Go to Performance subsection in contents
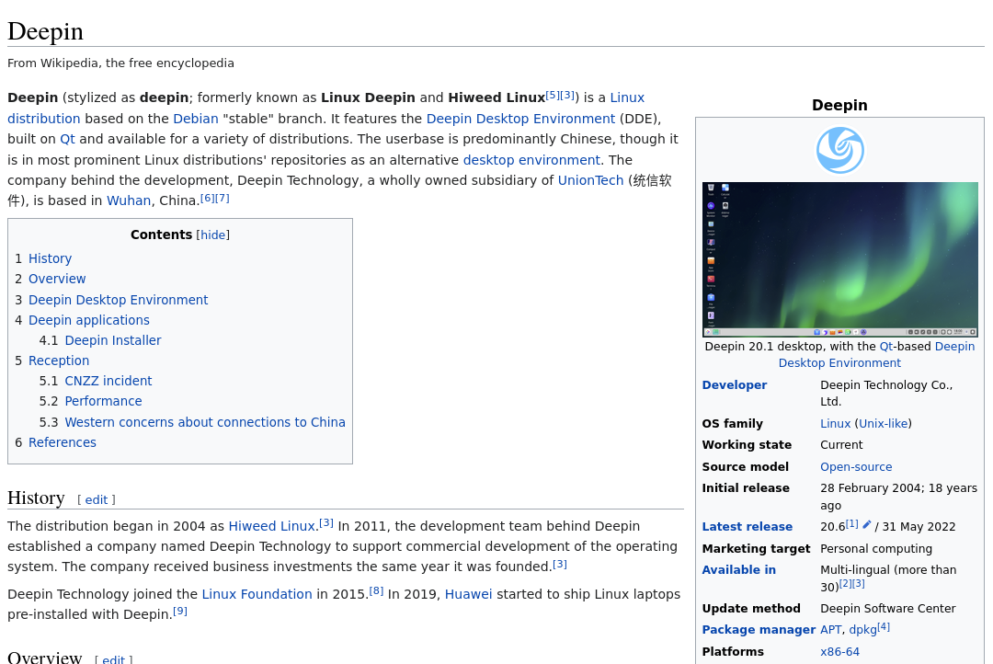993x664 pixels. point(103,401)
